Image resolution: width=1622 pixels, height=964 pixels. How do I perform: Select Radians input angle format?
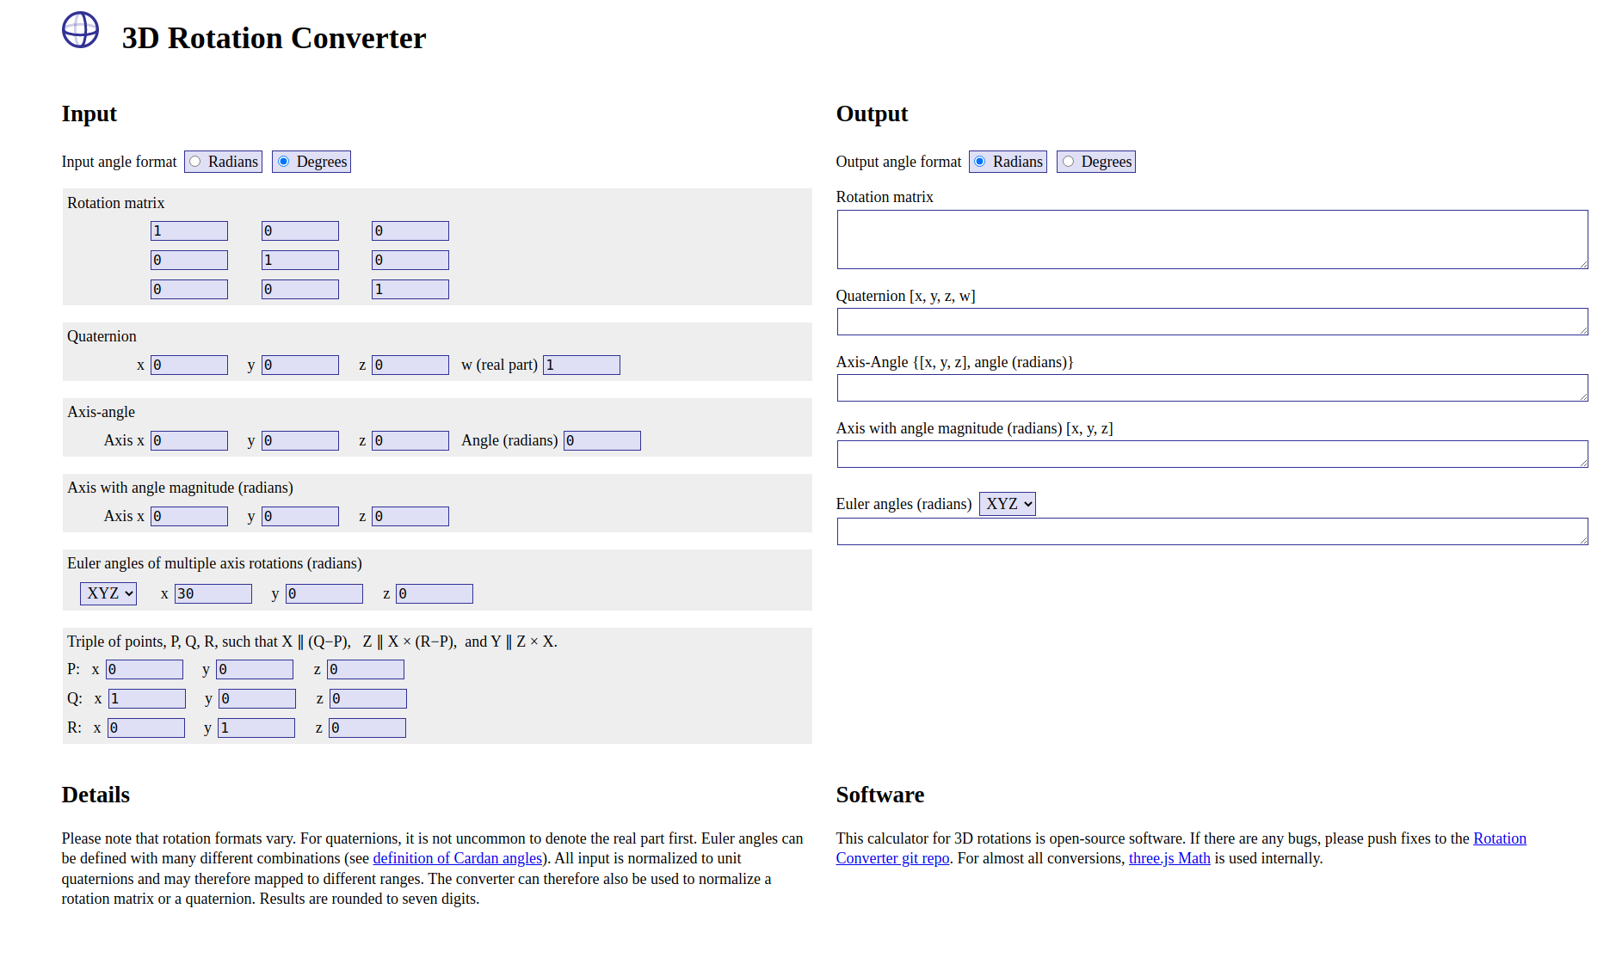click(x=195, y=162)
